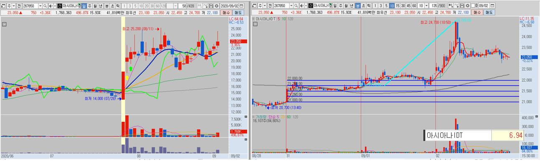The width and height of the screenshot is (540, 161).
Task: Click 최고 24,700 (10:50) label on right chart
Action: click(x=436, y=22)
